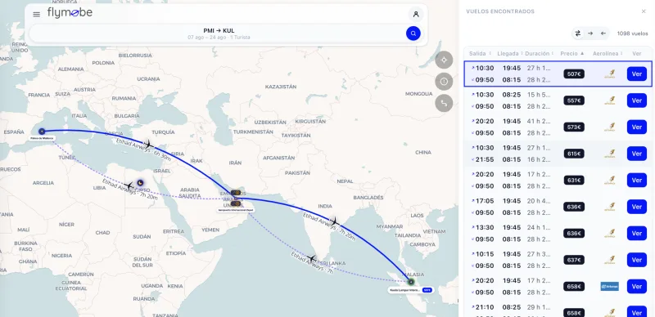Click Ver for the 507€ flight
The height and width of the screenshot is (317, 655).
[x=637, y=74]
